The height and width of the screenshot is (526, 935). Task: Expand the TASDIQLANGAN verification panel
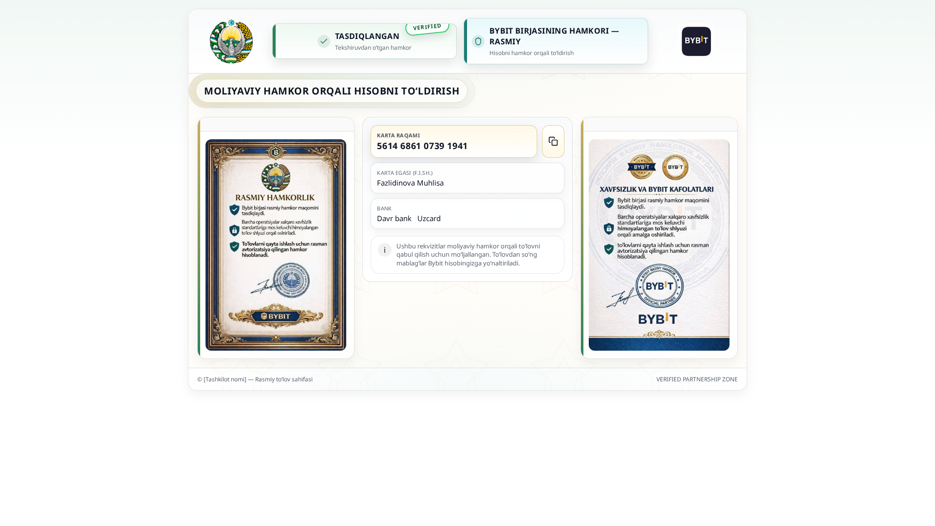coord(364,41)
